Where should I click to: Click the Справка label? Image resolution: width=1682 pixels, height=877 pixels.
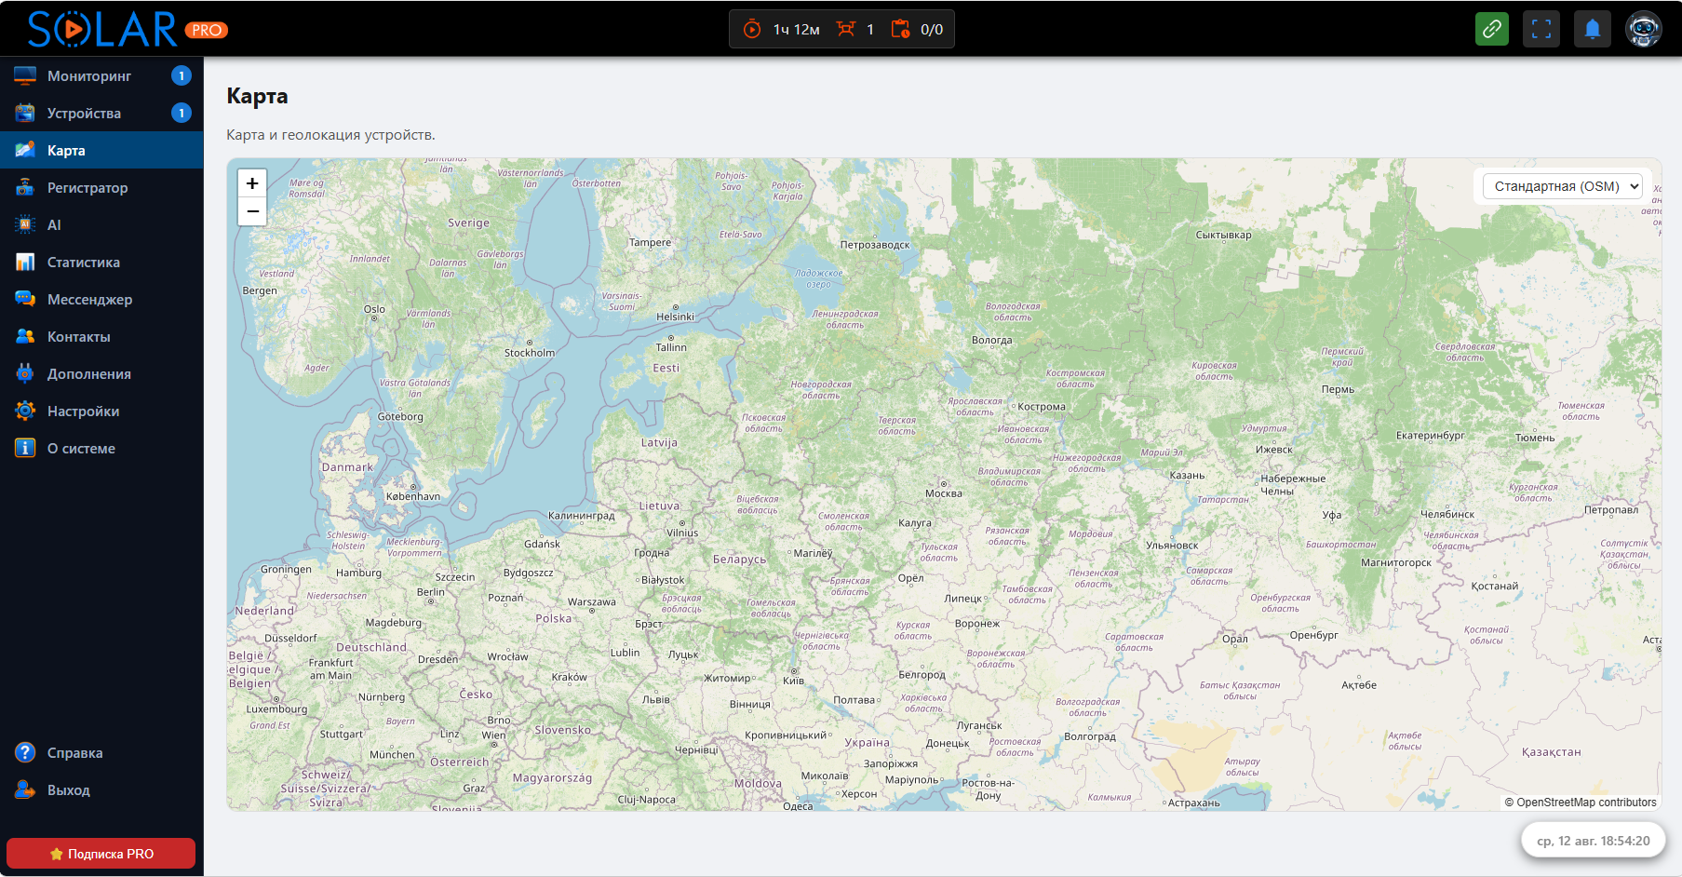75,752
